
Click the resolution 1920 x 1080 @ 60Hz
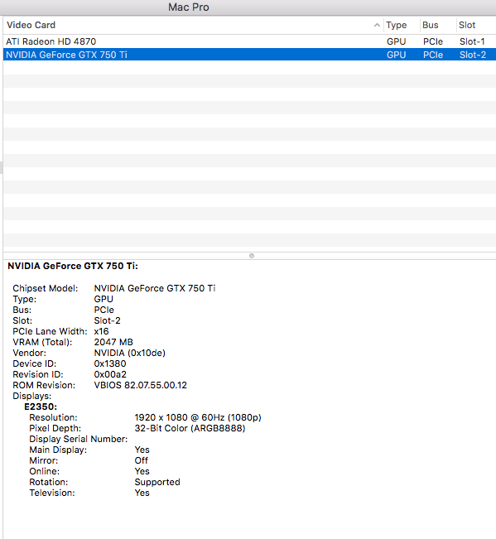pos(198,417)
